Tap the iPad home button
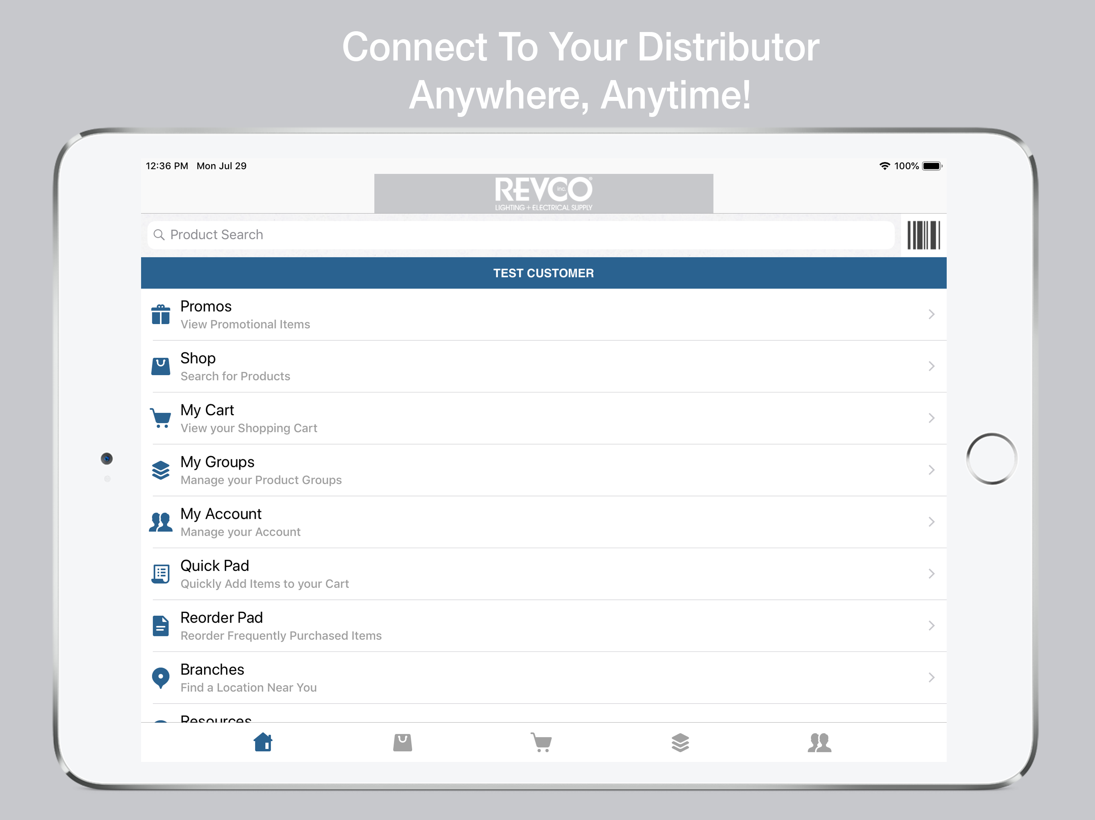The height and width of the screenshot is (820, 1095). click(992, 458)
